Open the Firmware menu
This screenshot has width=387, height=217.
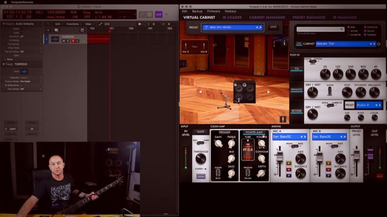(213, 11)
